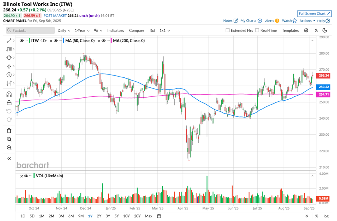Collapse the top chart toolbar
The image size is (337, 221).
click(316, 30)
